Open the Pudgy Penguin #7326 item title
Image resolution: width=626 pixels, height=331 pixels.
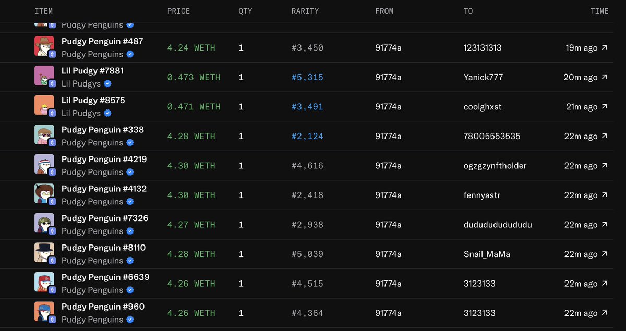click(105, 218)
